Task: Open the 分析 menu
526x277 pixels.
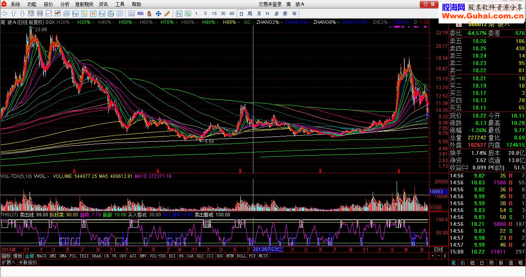Action: point(65,4)
